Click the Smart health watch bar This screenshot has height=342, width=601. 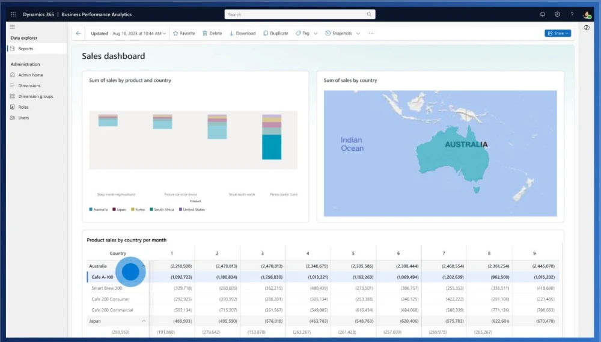click(x=217, y=127)
